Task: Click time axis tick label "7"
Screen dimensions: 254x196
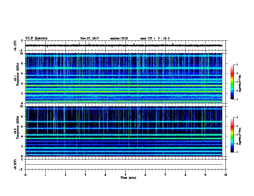Action: coord(165,175)
